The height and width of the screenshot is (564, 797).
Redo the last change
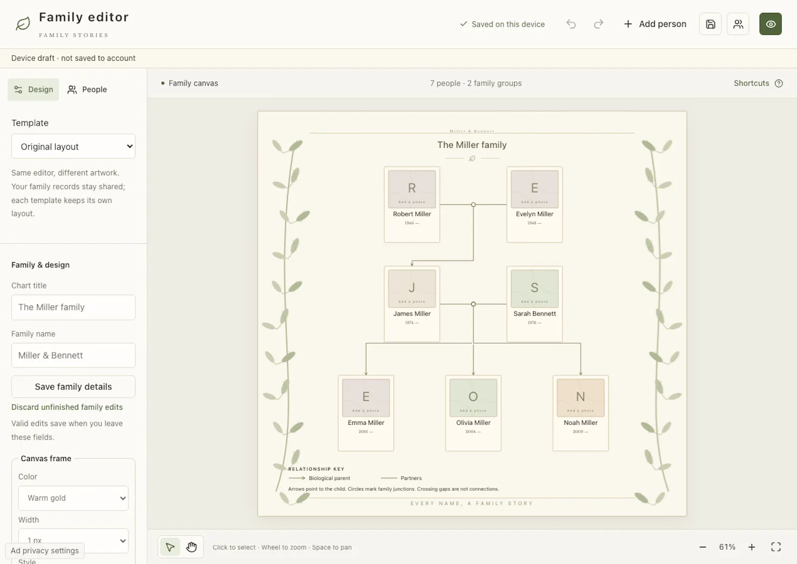pos(598,24)
